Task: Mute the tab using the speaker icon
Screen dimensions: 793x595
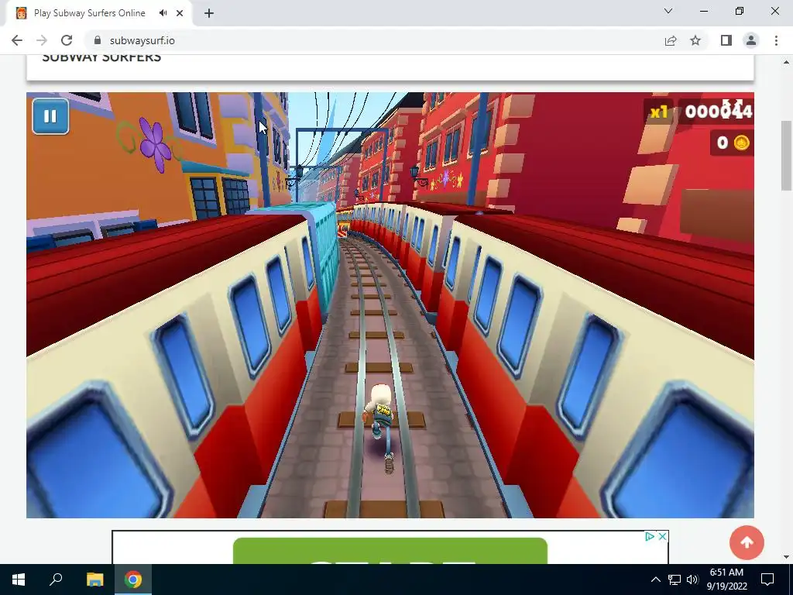Action: 163,13
